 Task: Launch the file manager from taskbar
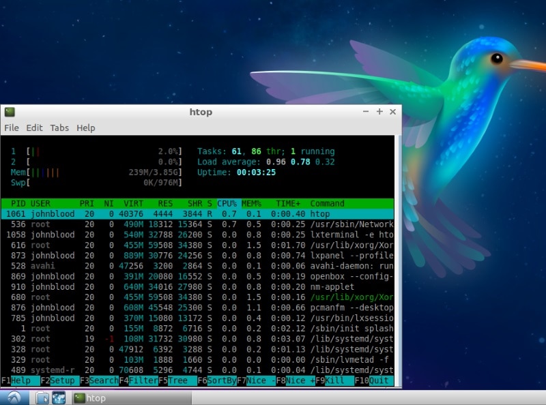42,397
